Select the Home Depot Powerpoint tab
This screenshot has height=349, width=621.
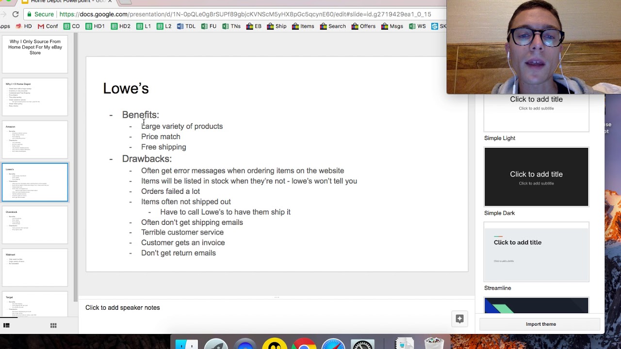[68, 1]
